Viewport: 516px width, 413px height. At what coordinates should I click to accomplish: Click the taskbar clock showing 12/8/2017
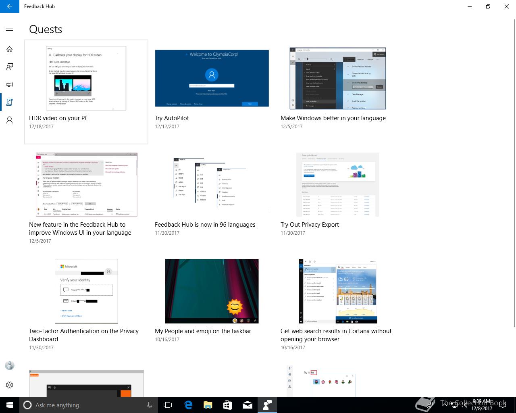(x=481, y=405)
